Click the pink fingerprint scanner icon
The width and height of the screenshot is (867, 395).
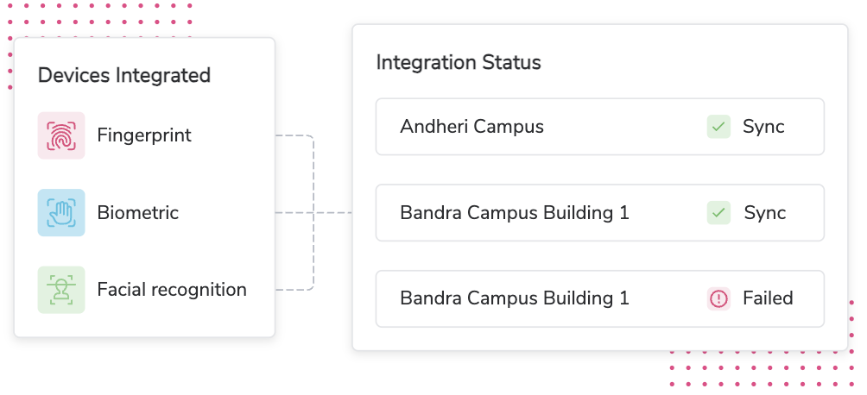(60, 135)
